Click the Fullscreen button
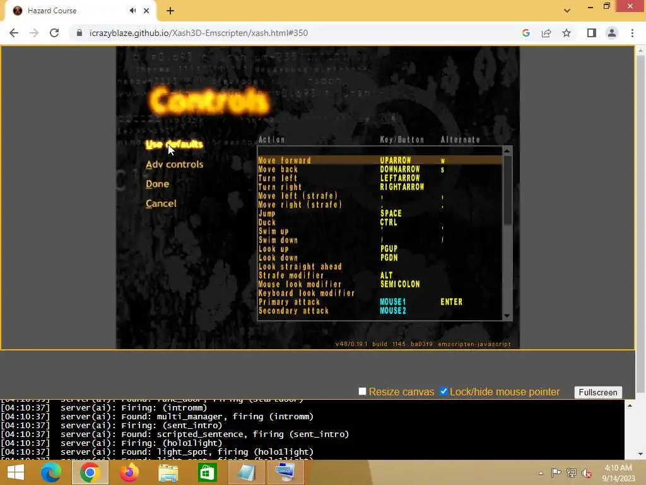The image size is (646, 485). pyautogui.click(x=598, y=392)
